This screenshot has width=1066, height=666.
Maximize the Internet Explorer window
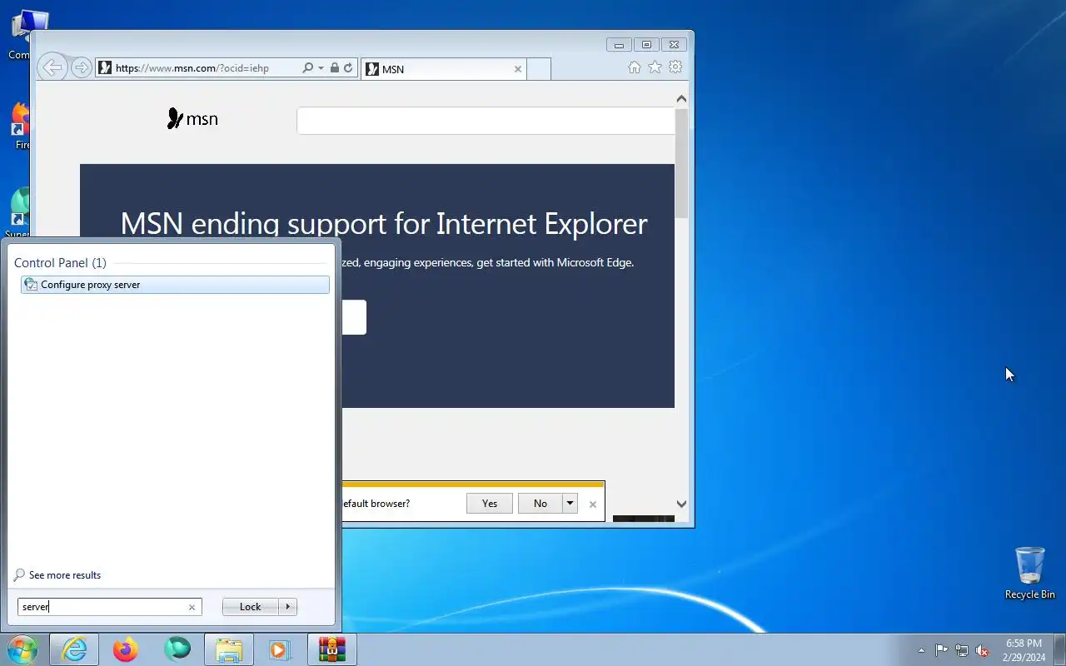(x=646, y=45)
